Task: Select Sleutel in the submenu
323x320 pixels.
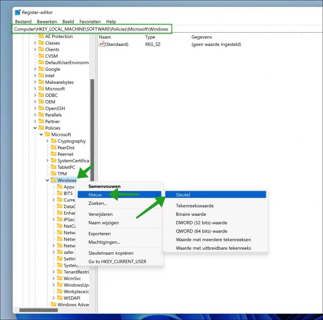Action: [216, 195]
